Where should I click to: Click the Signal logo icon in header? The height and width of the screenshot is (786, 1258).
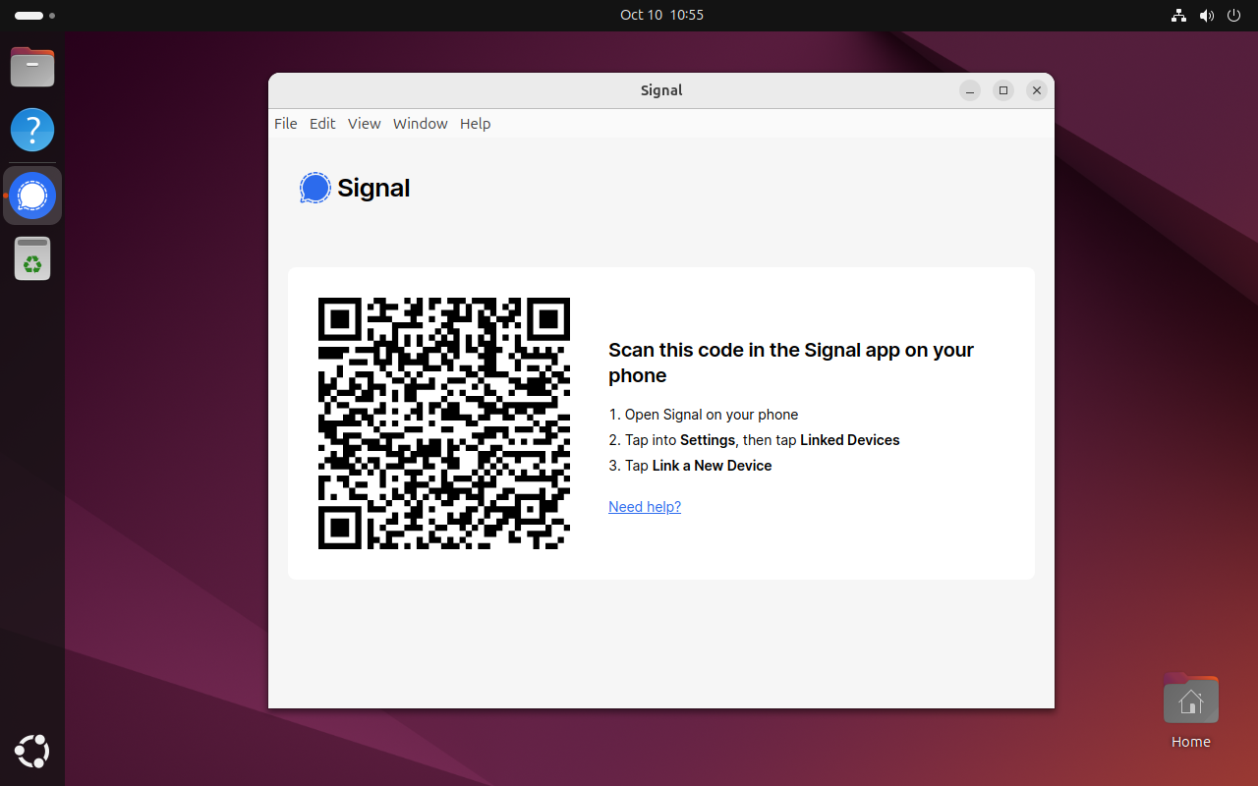click(315, 188)
